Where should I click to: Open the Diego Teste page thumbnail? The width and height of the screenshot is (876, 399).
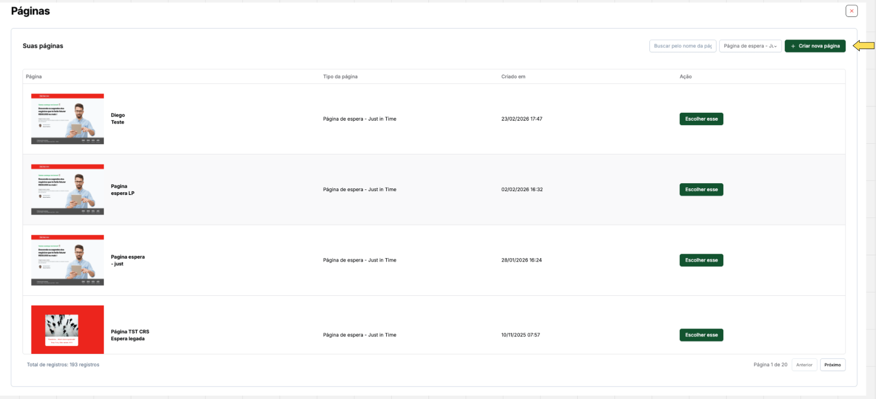pyautogui.click(x=68, y=119)
